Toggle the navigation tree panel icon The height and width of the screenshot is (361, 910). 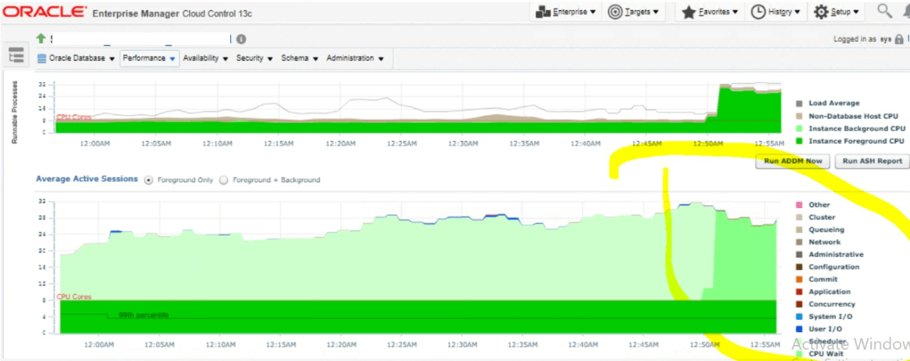point(16,56)
